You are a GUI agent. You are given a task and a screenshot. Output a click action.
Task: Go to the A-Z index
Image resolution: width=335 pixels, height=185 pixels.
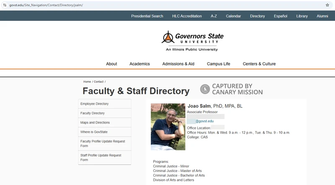click(x=214, y=16)
